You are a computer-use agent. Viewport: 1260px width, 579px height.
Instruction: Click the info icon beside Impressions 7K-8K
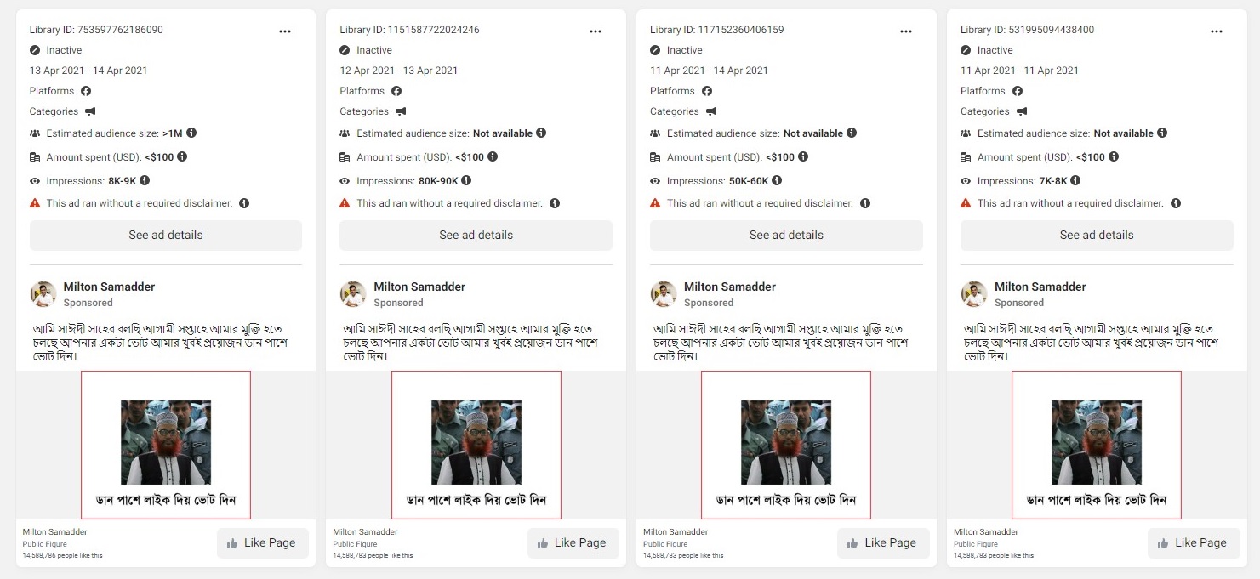coord(1075,180)
